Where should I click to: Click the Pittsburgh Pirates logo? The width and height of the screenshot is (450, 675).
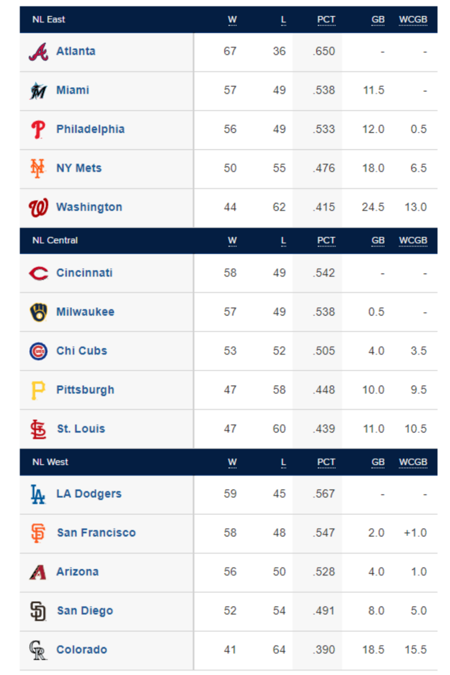[38, 390]
